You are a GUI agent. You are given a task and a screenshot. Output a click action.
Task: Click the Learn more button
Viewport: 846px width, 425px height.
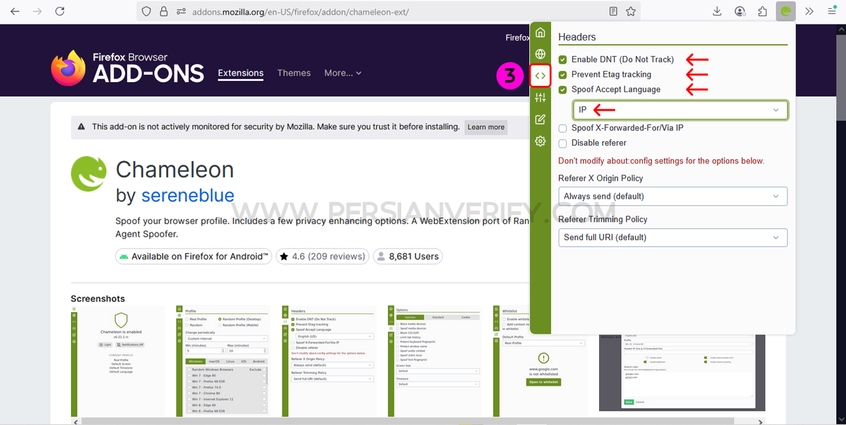[x=486, y=127]
